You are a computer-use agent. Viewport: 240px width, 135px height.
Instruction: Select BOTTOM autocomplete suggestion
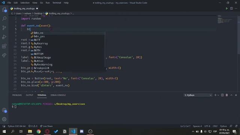pos(68,54)
